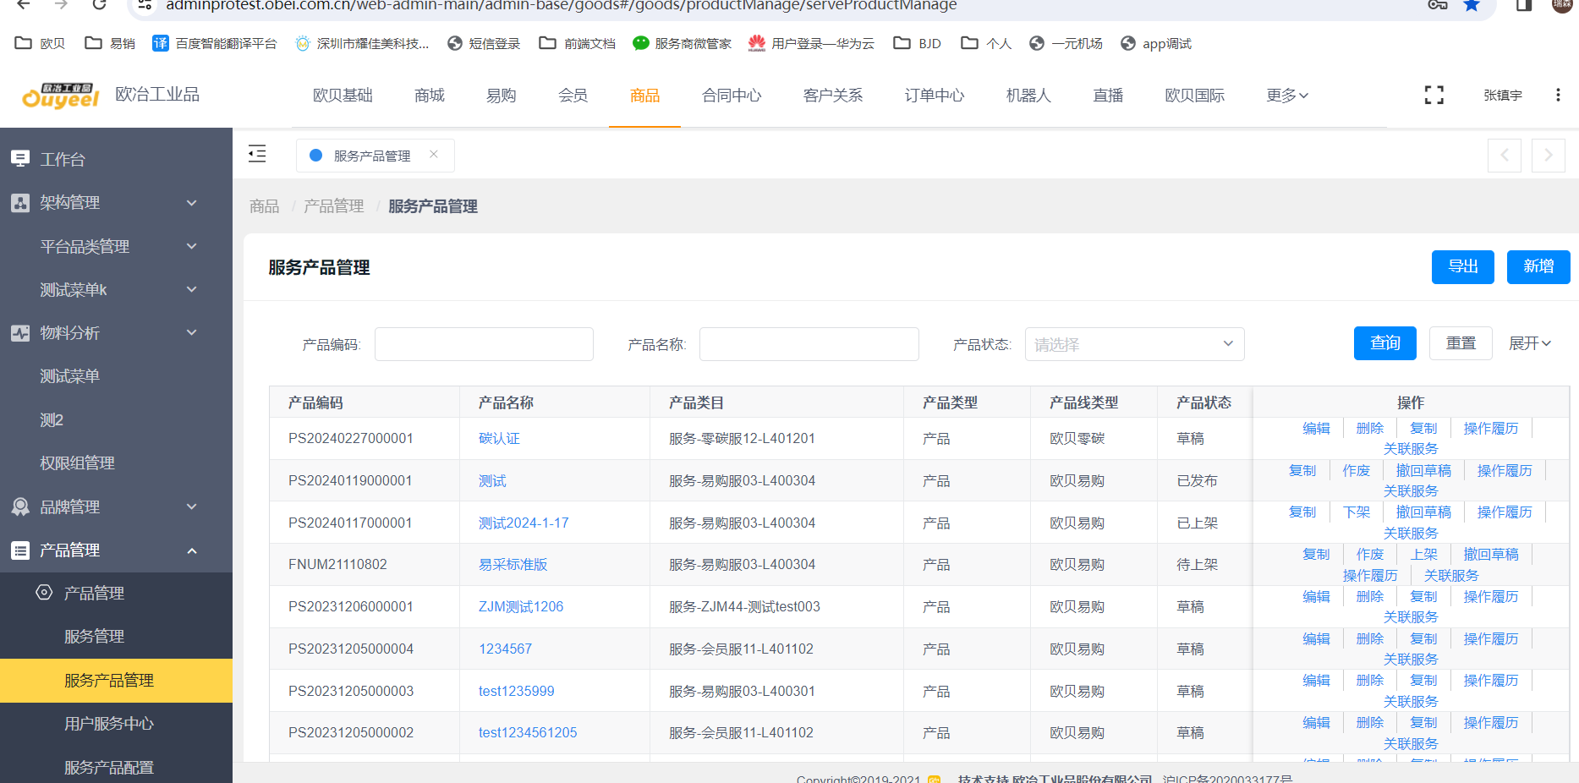Image resolution: width=1579 pixels, height=783 pixels.
Task: Click 删除 for the ZJM测试1206 row
Action: click(x=1369, y=597)
